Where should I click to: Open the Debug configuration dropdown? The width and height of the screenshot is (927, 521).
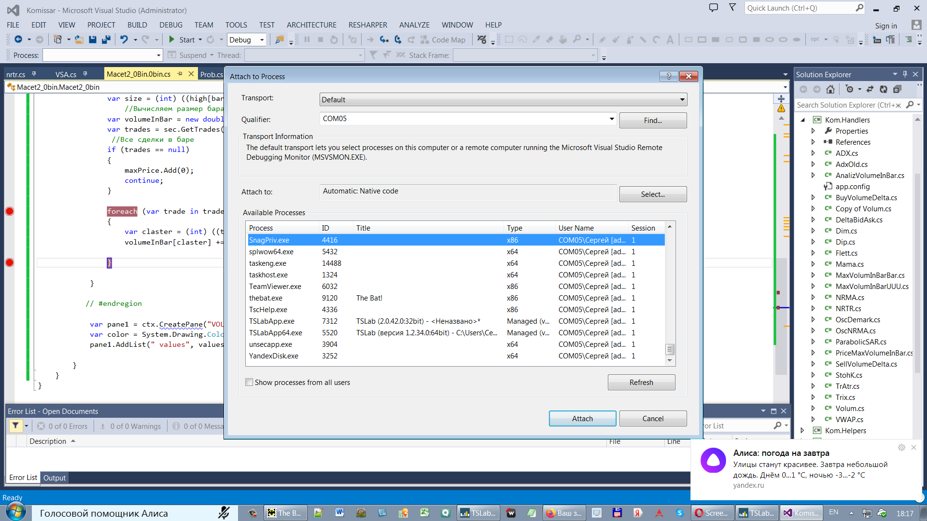click(262, 40)
